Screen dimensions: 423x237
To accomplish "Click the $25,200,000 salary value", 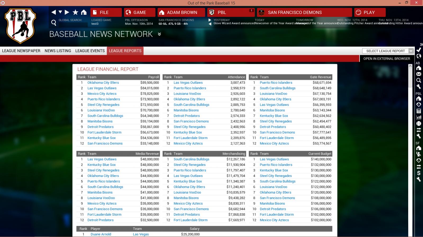I will 190,234.
